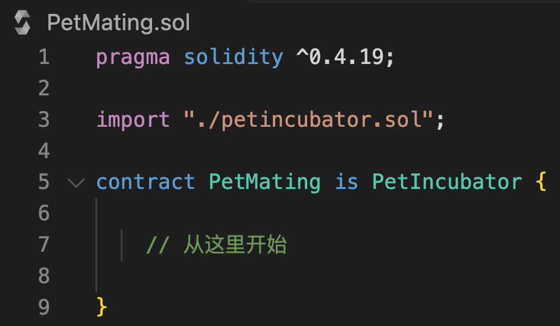Screen dimensions: 560x326
Task: Click the Solidity file icon in the tab
Action: (22, 23)
